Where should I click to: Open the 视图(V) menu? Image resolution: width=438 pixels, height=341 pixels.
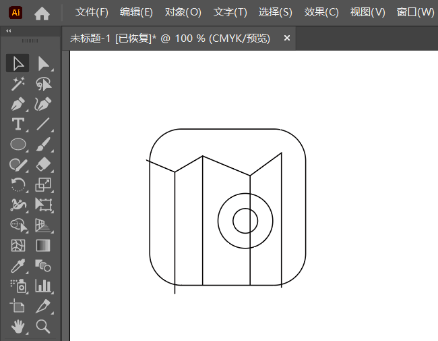[x=368, y=12]
